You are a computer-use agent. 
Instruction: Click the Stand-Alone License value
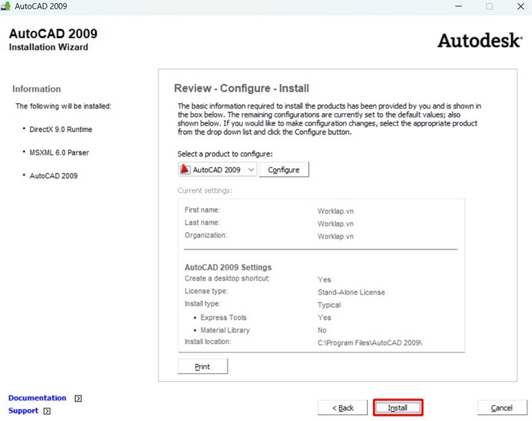(x=351, y=292)
